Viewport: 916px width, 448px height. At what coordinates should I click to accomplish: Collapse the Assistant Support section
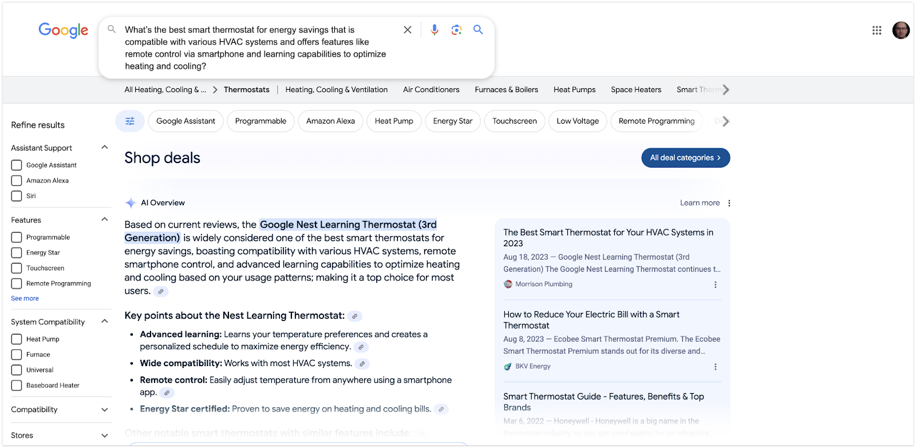(x=105, y=148)
